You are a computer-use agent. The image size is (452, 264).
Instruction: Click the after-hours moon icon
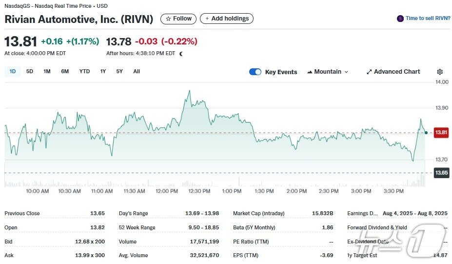pyautogui.click(x=181, y=54)
